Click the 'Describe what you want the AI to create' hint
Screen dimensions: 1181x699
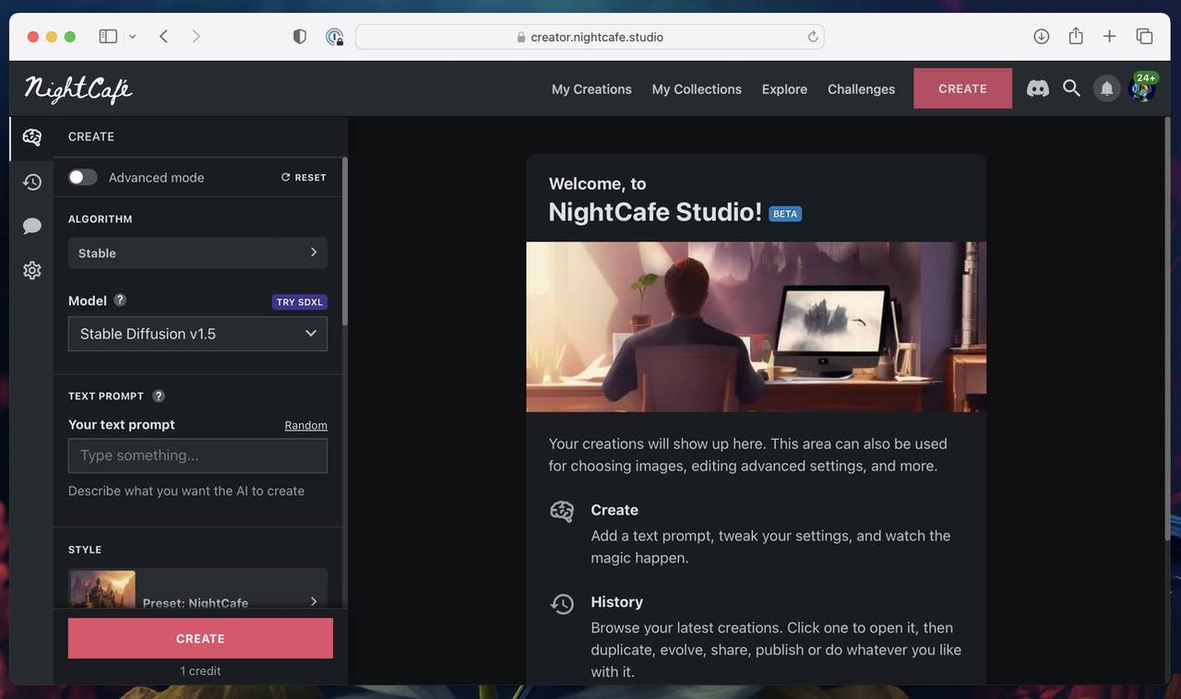[x=186, y=491]
